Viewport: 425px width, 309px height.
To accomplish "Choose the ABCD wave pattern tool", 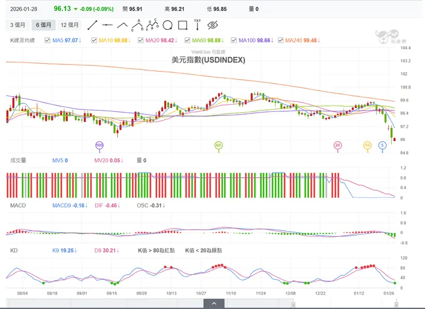I will (x=153, y=25).
